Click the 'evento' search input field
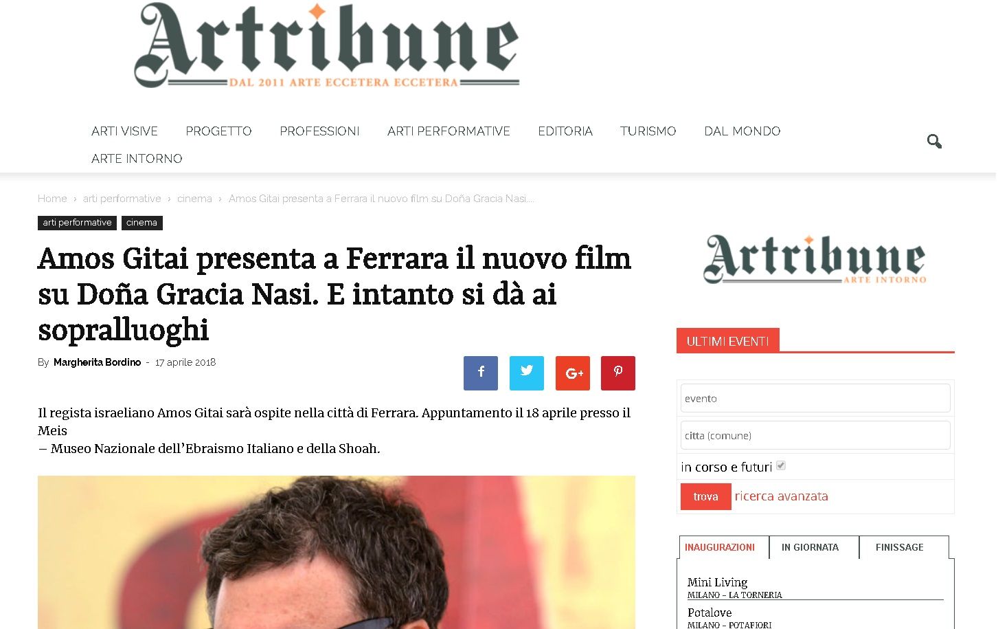The height and width of the screenshot is (629, 998). click(x=815, y=398)
